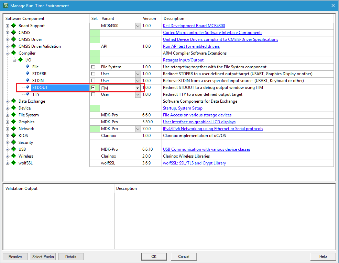Open the Retarget Input/Output link
Image resolution: width=339 pixels, height=263 pixels.
[183, 60]
